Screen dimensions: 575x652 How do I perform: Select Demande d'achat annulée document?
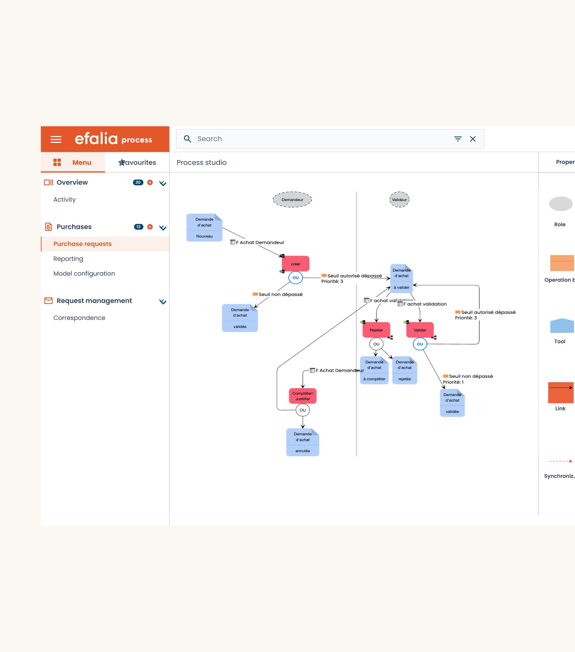click(x=302, y=442)
